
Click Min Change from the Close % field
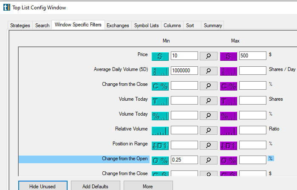[x=184, y=85]
